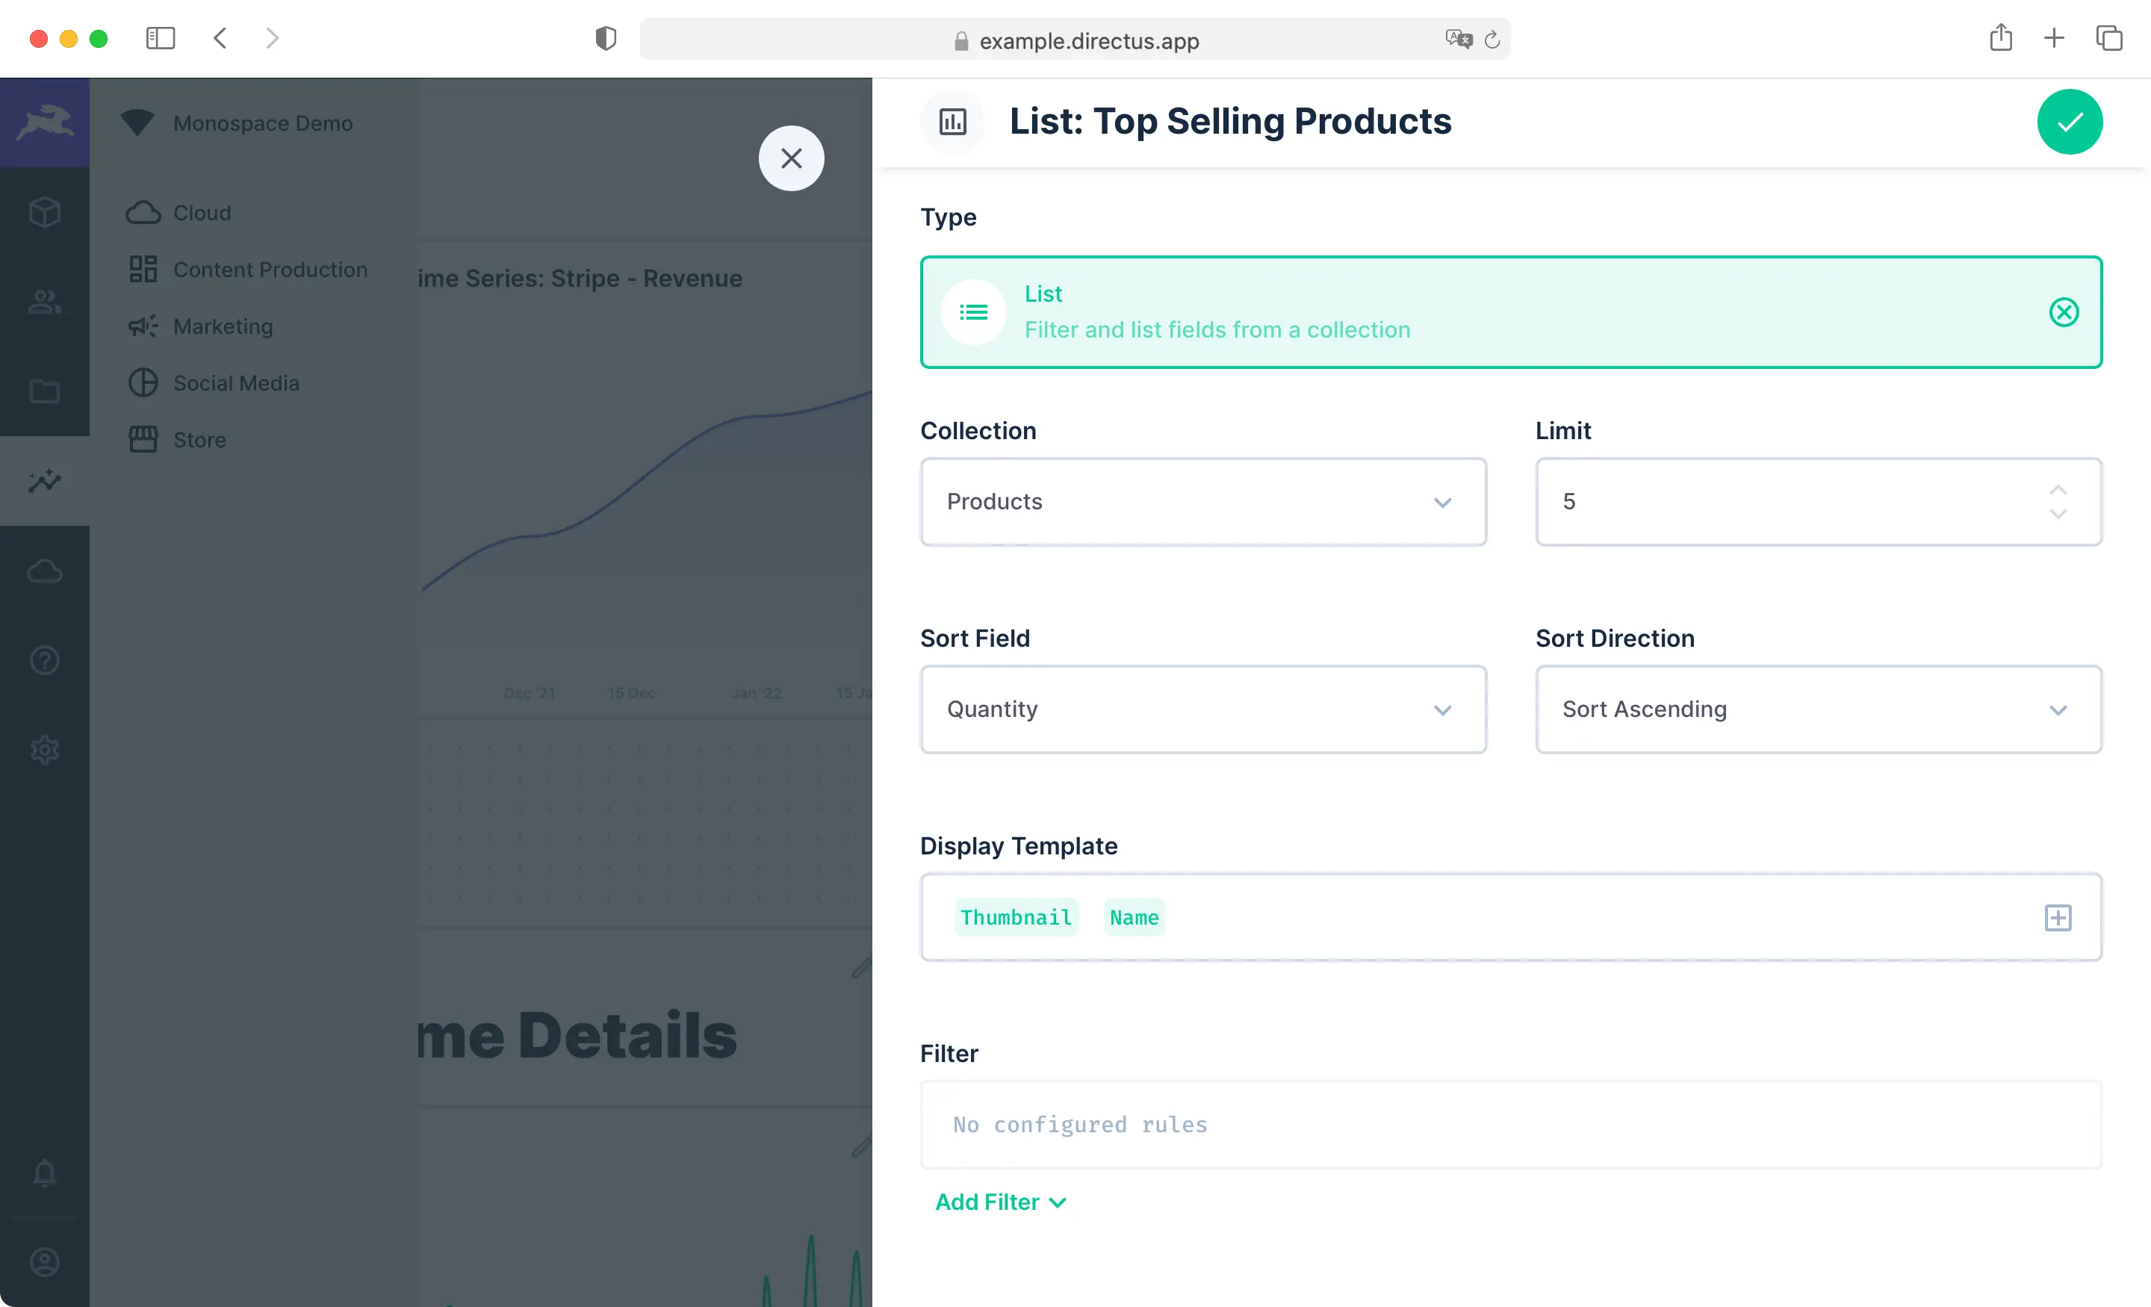Open the Content module cube icon
The width and height of the screenshot is (2151, 1307).
(45, 211)
